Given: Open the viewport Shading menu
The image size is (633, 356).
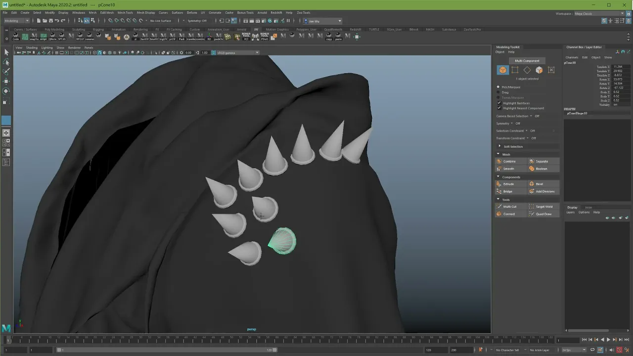Looking at the screenshot, I should point(32,47).
